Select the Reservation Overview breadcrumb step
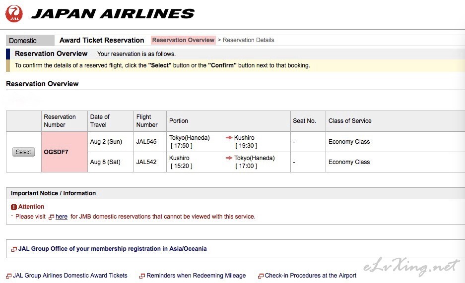The image size is (465, 283). click(183, 40)
